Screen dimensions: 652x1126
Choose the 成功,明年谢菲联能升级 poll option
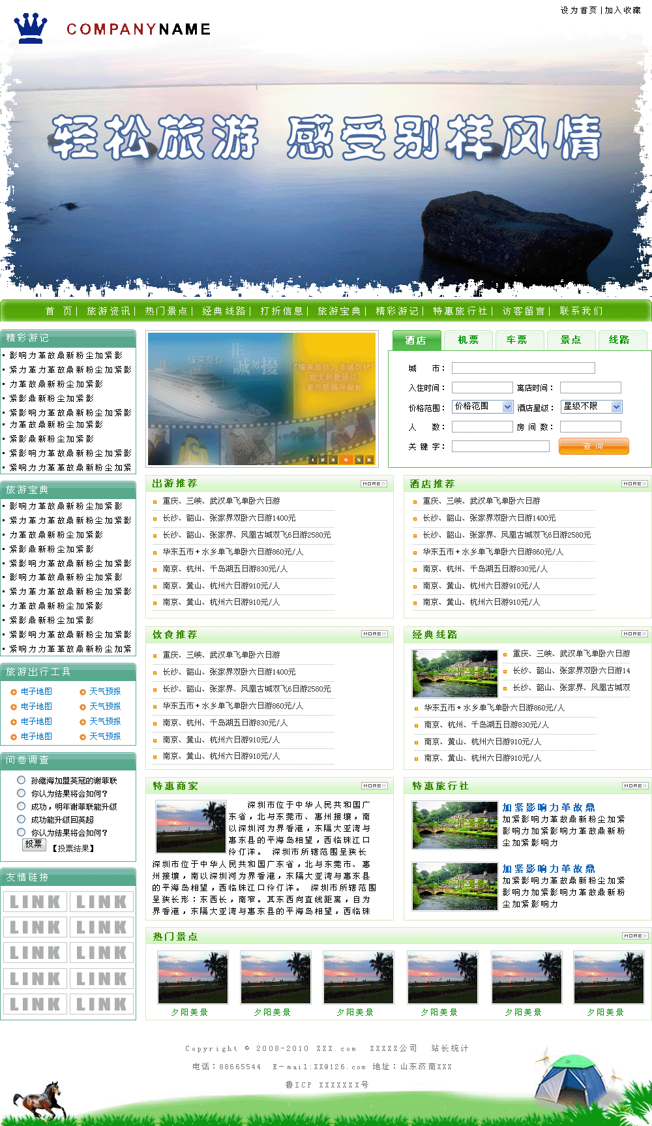[22, 806]
